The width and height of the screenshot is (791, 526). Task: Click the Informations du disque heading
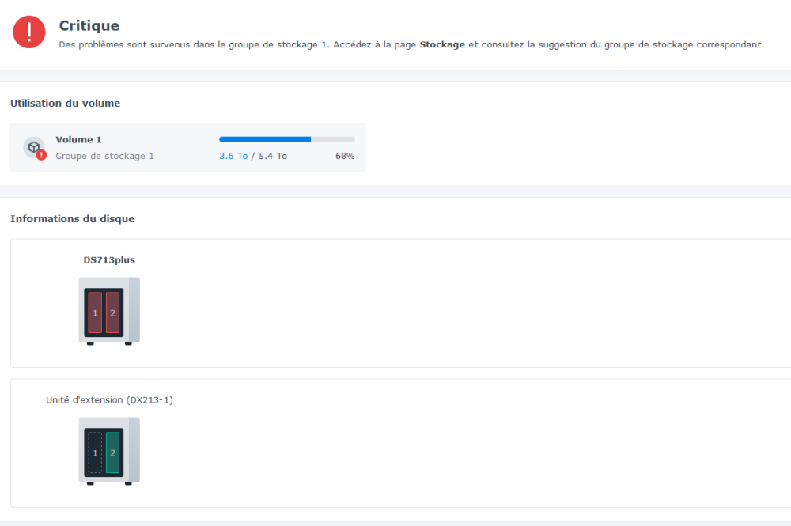click(72, 219)
